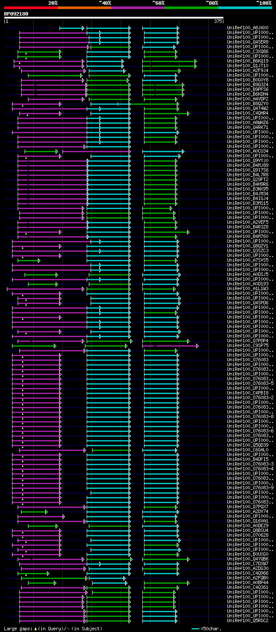Select hit label UniRef100_O70628
Image resolution: width=276 pixels, height=632 pixels.
tap(248, 535)
